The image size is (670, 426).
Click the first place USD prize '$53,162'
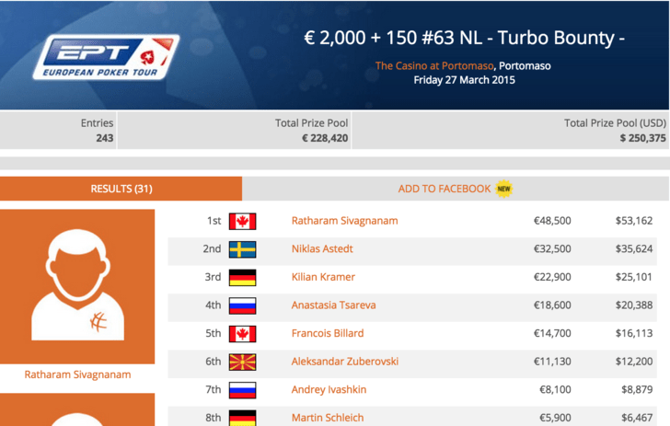[634, 221]
